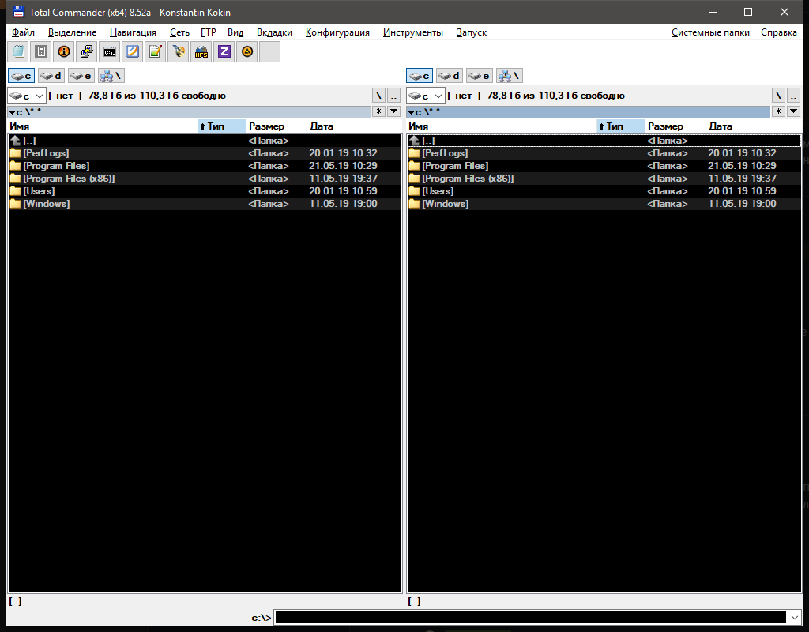Sort left panel by Тип column
809x632 pixels.
click(x=222, y=126)
